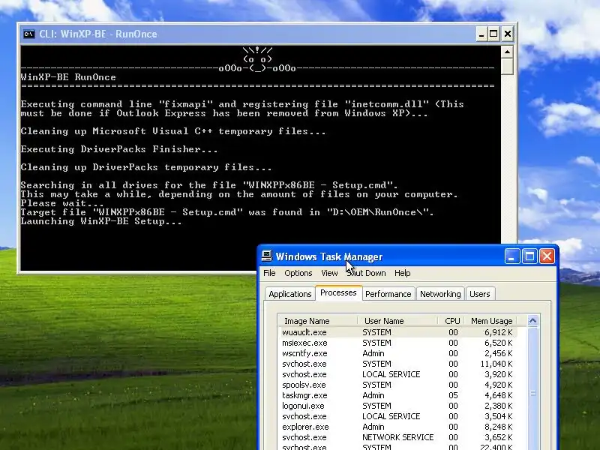Switch to the Applications tab
This screenshot has height=450, width=600.
tap(290, 294)
